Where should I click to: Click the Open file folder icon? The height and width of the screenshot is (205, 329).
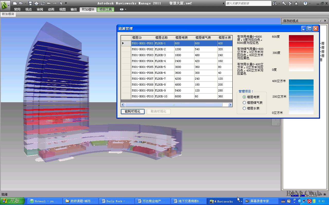(x=21, y=3)
